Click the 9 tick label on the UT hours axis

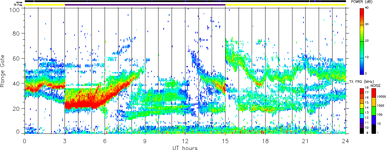pyautogui.click(x=145, y=141)
